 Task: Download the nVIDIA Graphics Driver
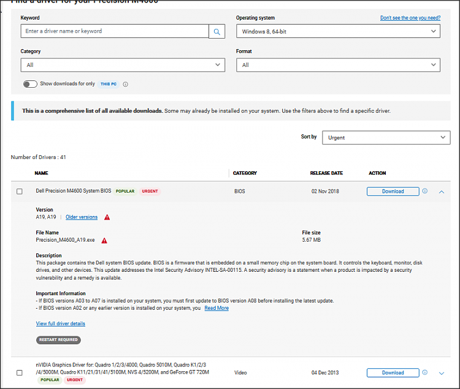click(393, 372)
